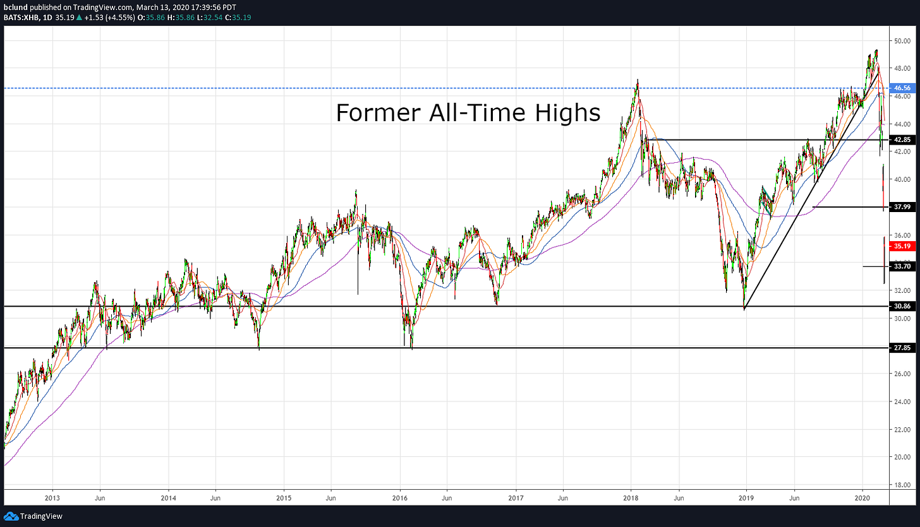Click the 33.70 price level tag

tap(900, 266)
